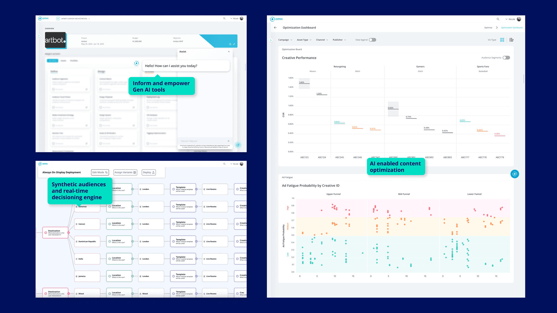
Task: Click 0.65% value in Sports Fans segment
Action: (462, 120)
